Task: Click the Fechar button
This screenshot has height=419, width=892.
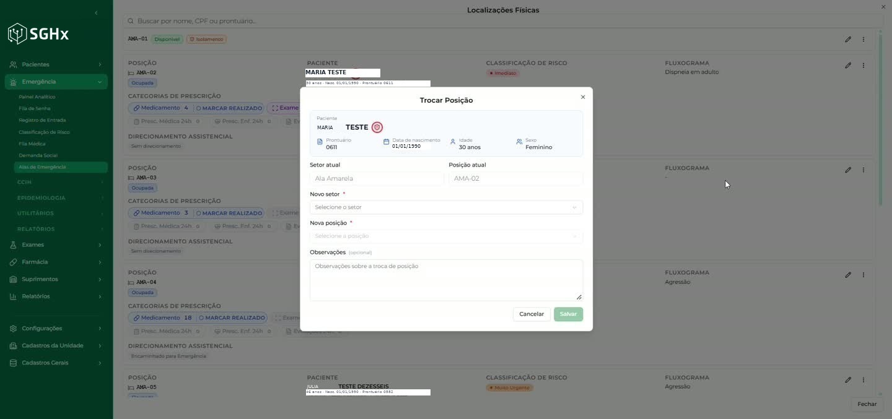Action: click(x=867, y=404)
